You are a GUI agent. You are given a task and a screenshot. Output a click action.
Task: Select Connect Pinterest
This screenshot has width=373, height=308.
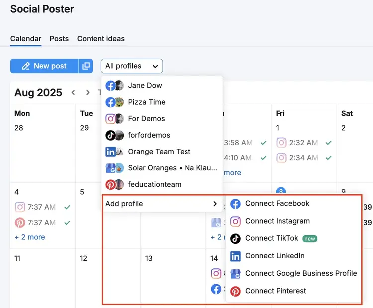click(x=293, y=291)
